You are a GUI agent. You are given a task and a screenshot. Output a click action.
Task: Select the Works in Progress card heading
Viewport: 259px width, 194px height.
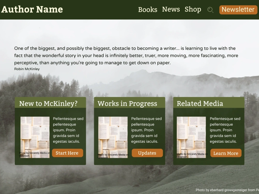[x=127, y=103]
